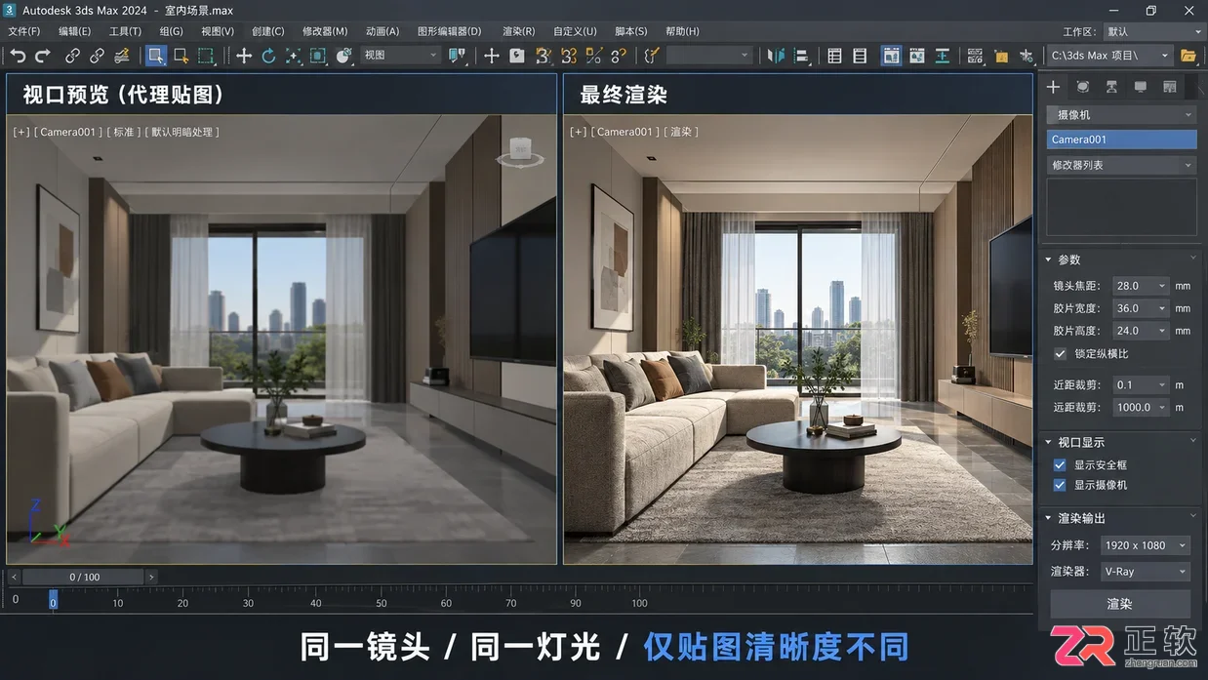Image resolution: width=1208 pixels, height=680 pixels.
Task: Click the ViewCube in viewport preview
Action: pyautogui.click(x=520, y=151)
